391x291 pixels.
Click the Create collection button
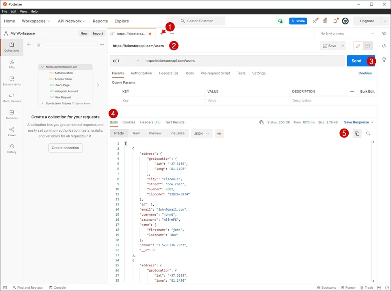[65, 148]
